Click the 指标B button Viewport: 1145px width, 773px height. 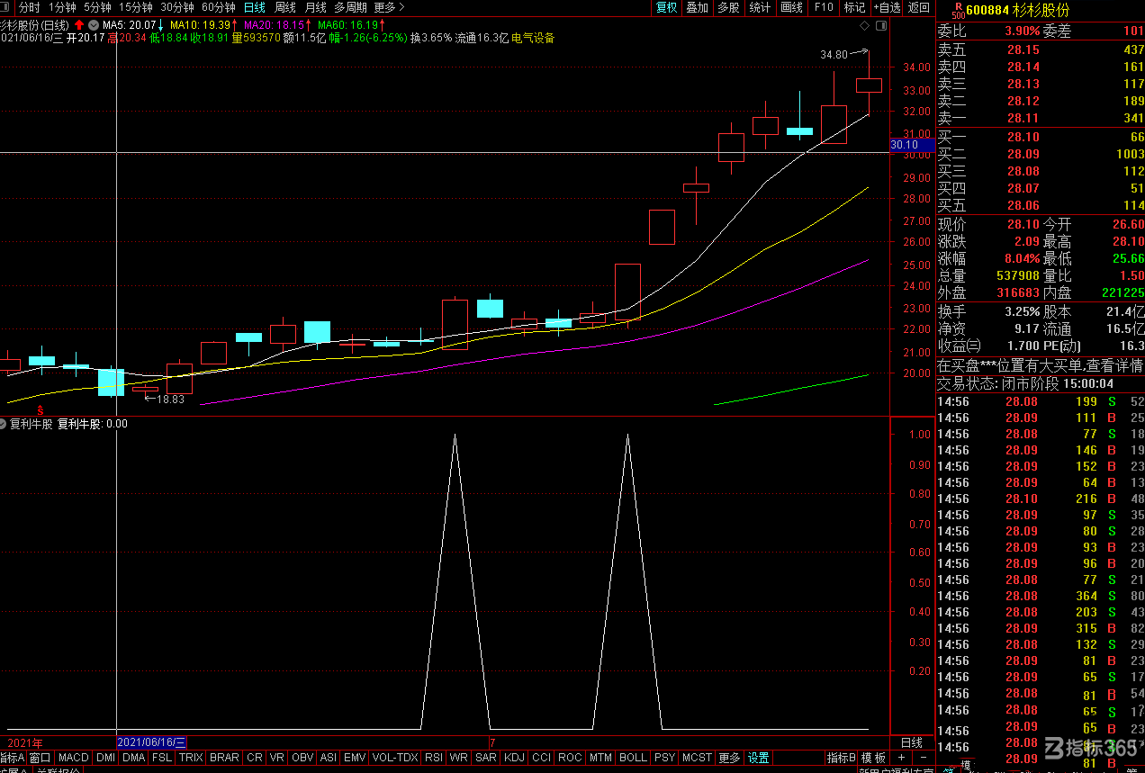click(x=842, y=758)
